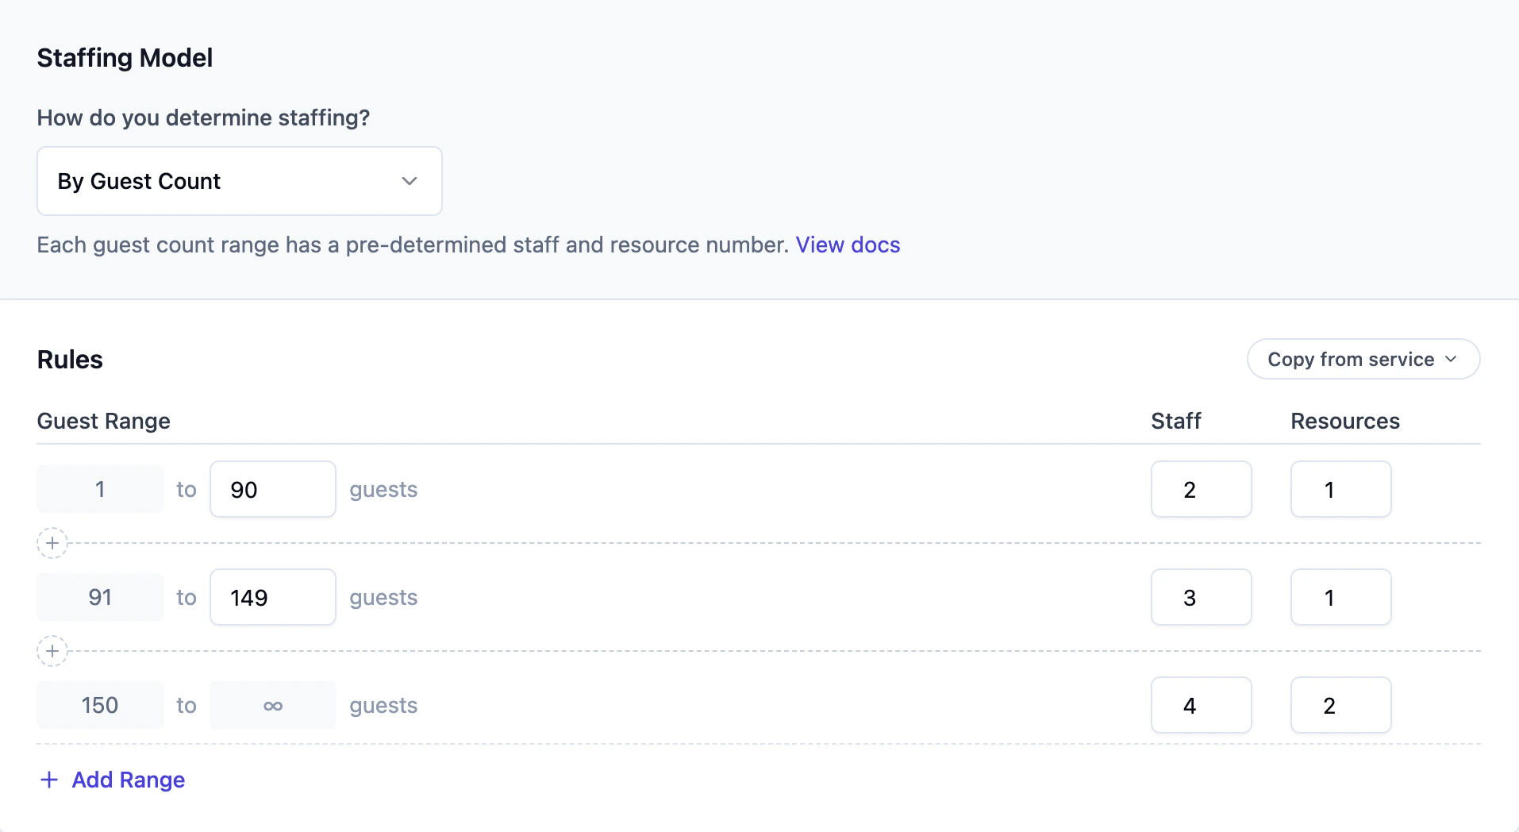The width and height of the screenshot is (1519, 832).
Task: Open the staffing method dropdown
Action: (238, 181)
